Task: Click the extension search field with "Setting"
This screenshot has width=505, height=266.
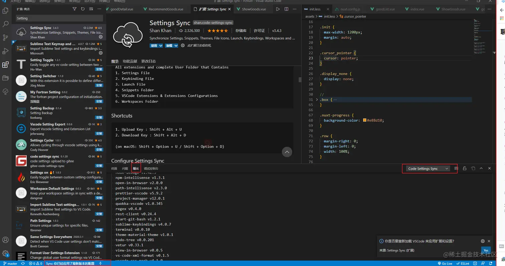Action: (x=59, y=18)
